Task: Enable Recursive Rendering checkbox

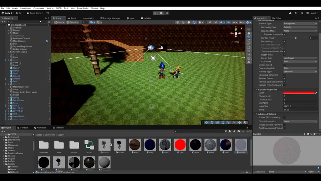Action: coord(284,75)
